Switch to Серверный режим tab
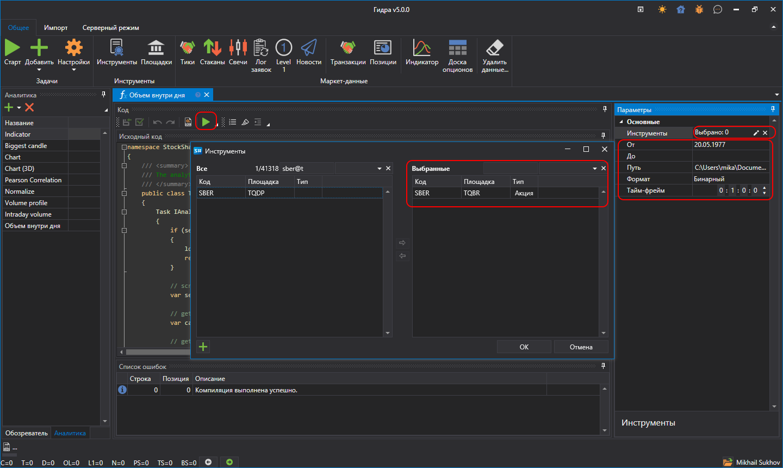783x468 pixels. tap(111, 28)
